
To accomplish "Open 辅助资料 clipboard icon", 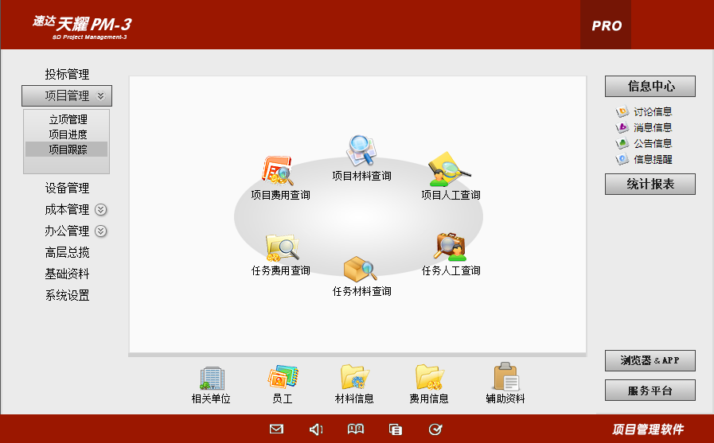I will [x=505, y=378].
